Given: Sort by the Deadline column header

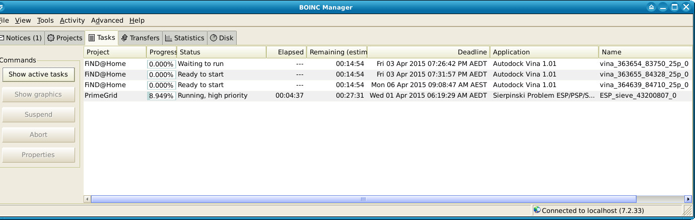Looking at the screenshot, I should pos(429,52).
